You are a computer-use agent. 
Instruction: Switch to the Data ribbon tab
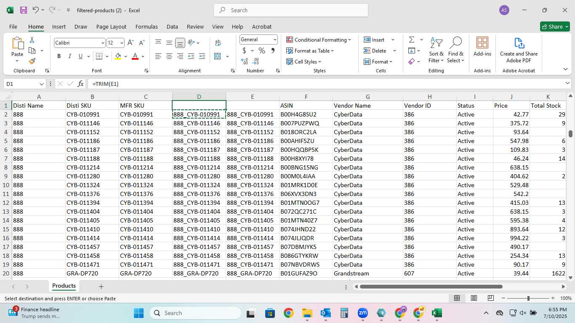(x=172, y=26)
